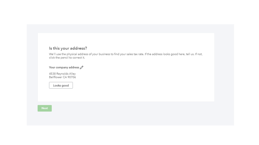Click the 'Your company address' label
Image resolution: width=259 pixels, height=145 pixels.
click(64, 67)
